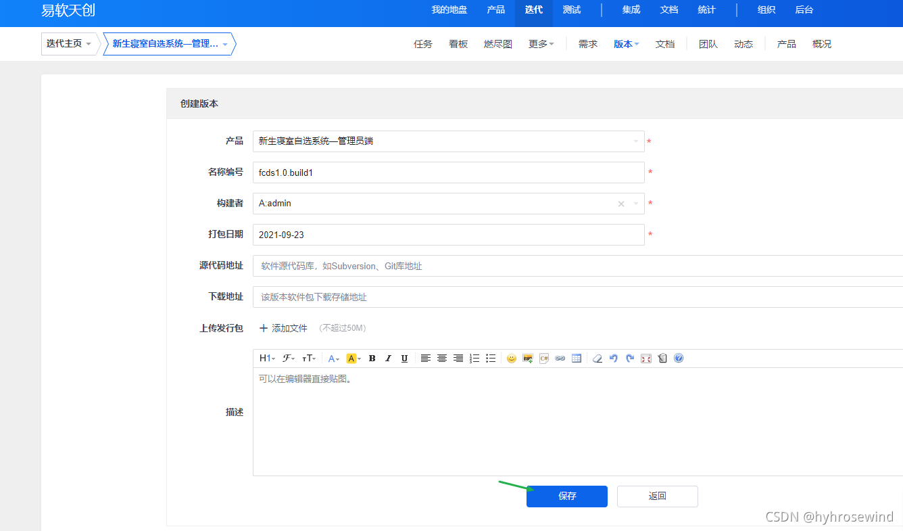Focus the 下载地址 input field
Image resolution: width=903 pixels, height=531 pixels.
pyautogui.click(x=578, y=297)
